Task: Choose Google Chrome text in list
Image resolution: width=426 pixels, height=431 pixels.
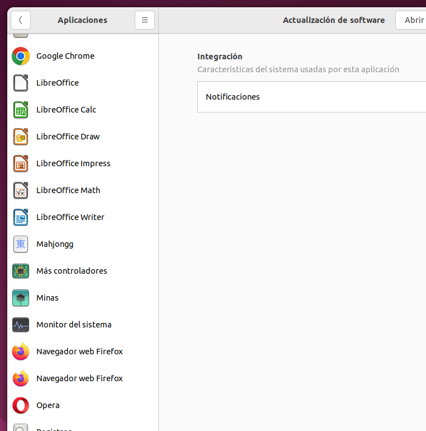Action: (x=65, y=56)
